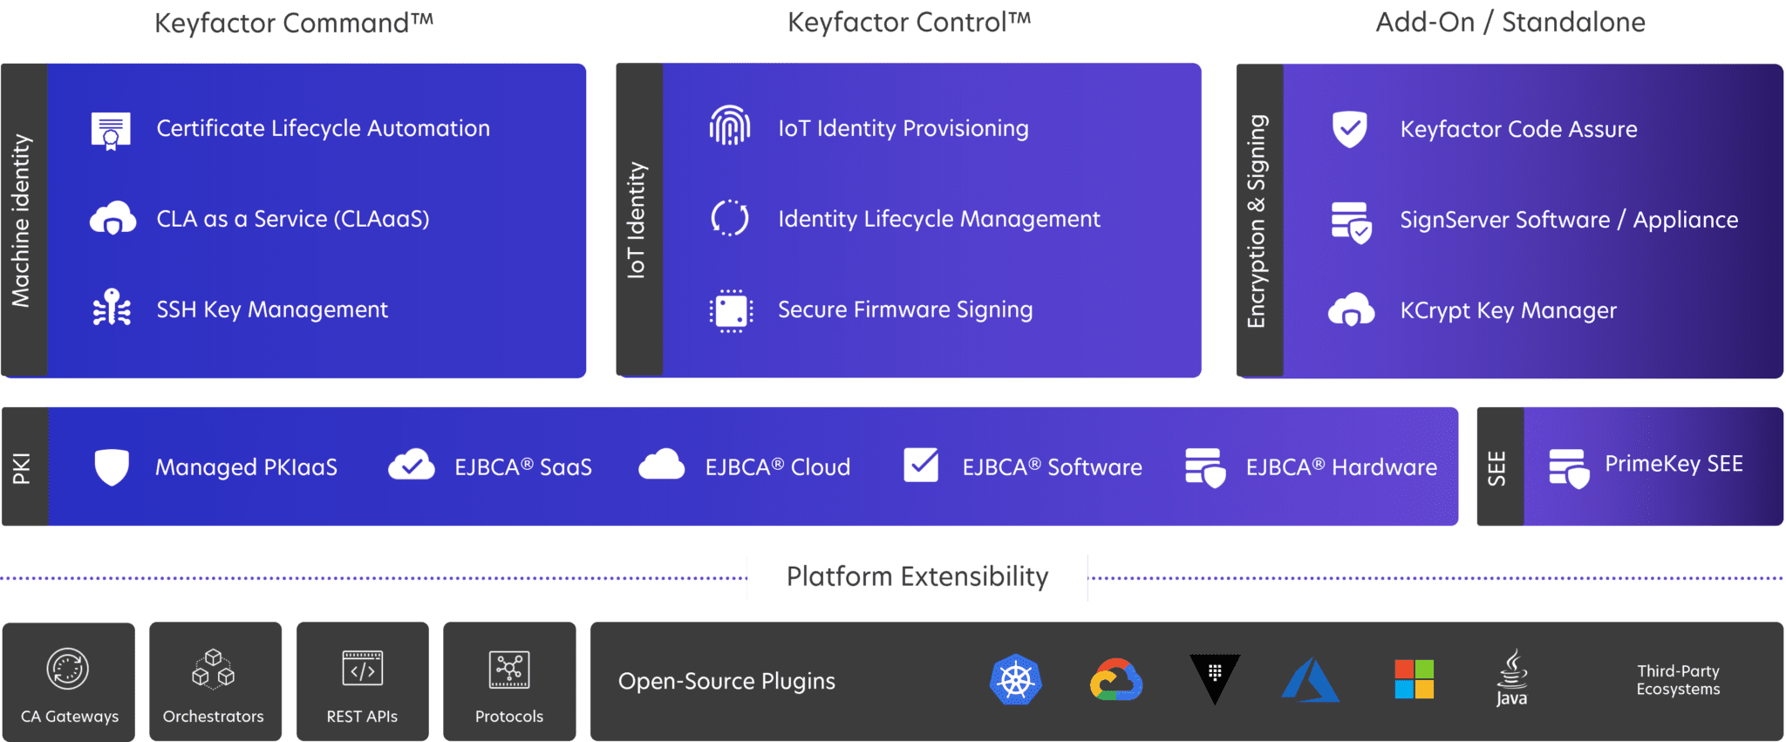Click the Third-Party Ecosystems label
Viewport: 1786px width, 742px height.
[1678, 680]
